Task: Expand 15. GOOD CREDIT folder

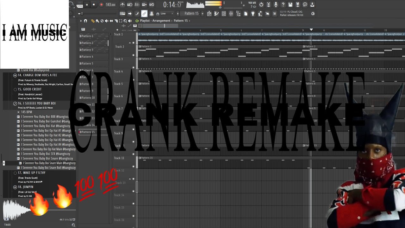Action: pos(15,89)
